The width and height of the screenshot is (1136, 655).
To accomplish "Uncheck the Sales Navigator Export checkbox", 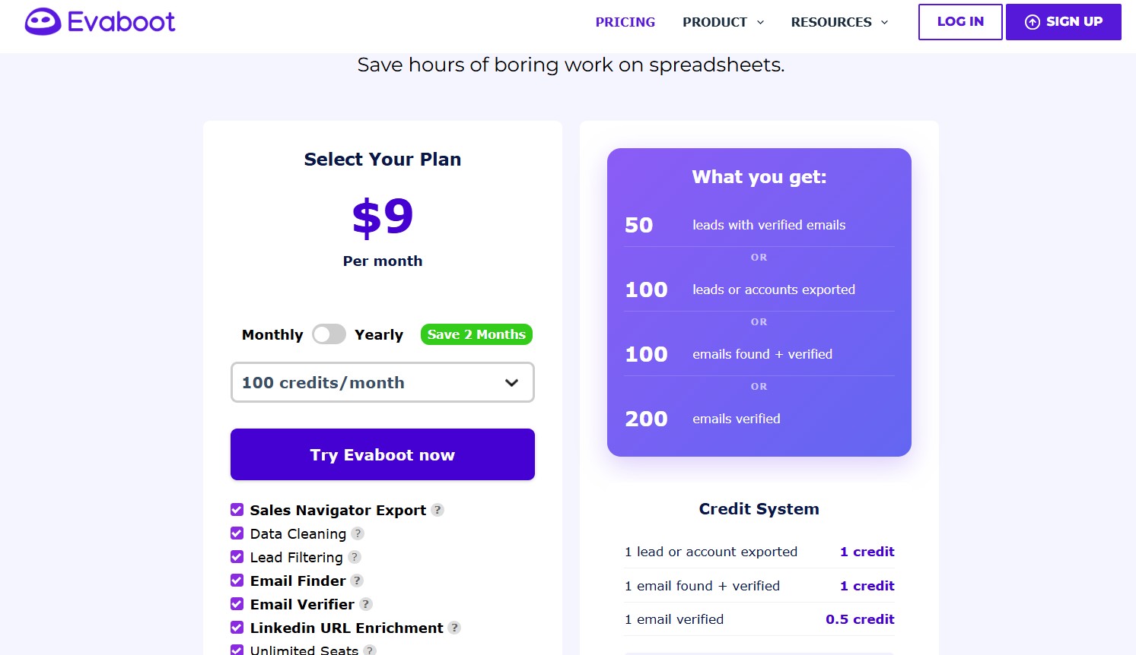I will pyautogui.click(x=237, y=509).
